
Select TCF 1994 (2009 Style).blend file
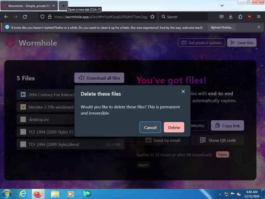(70, 144)
